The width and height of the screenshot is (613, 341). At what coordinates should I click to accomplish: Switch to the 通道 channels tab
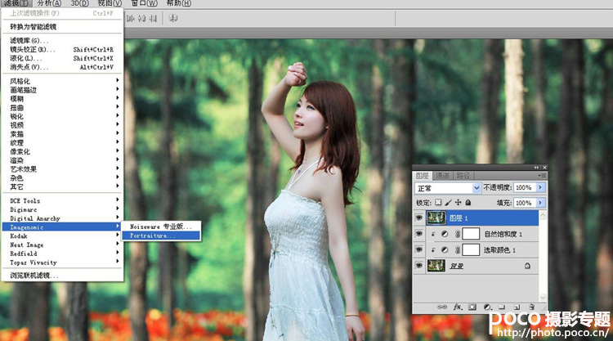442,176
